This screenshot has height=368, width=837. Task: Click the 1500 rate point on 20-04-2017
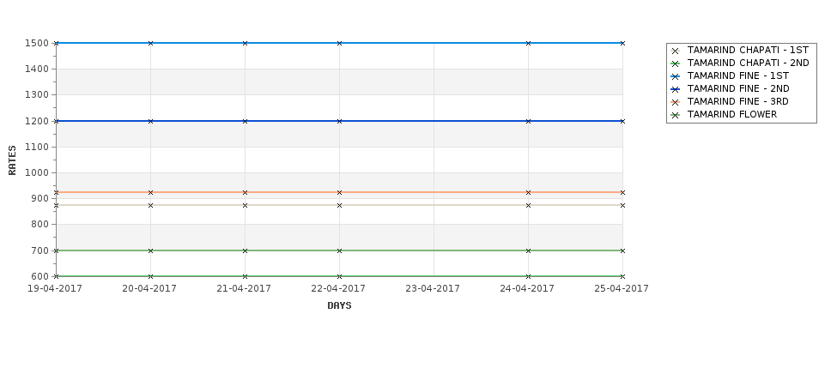coord(150,43)
